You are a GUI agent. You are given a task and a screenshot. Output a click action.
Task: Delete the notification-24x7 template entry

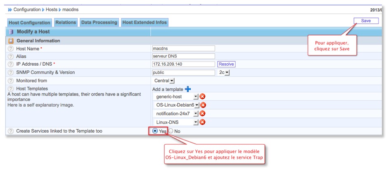tap(202, 113)
